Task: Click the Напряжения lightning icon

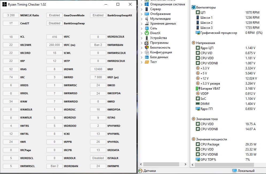Action: [x=193, y=43]
